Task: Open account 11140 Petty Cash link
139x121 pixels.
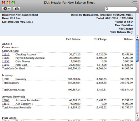Action: 6,65
